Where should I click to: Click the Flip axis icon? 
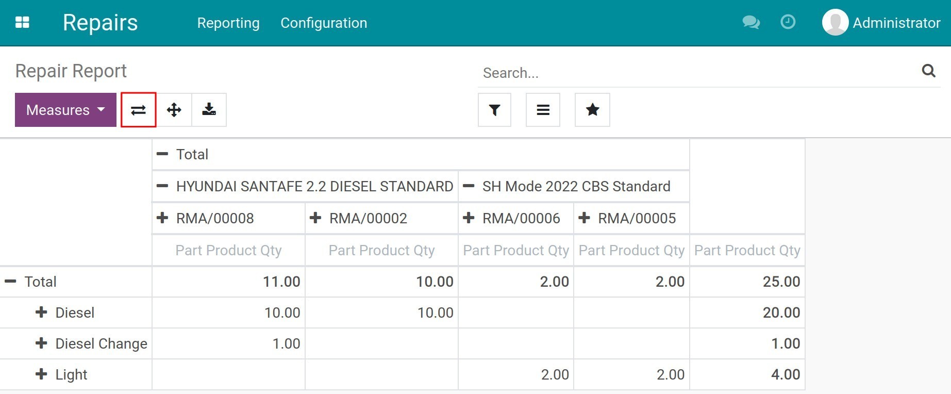[138, 110]
